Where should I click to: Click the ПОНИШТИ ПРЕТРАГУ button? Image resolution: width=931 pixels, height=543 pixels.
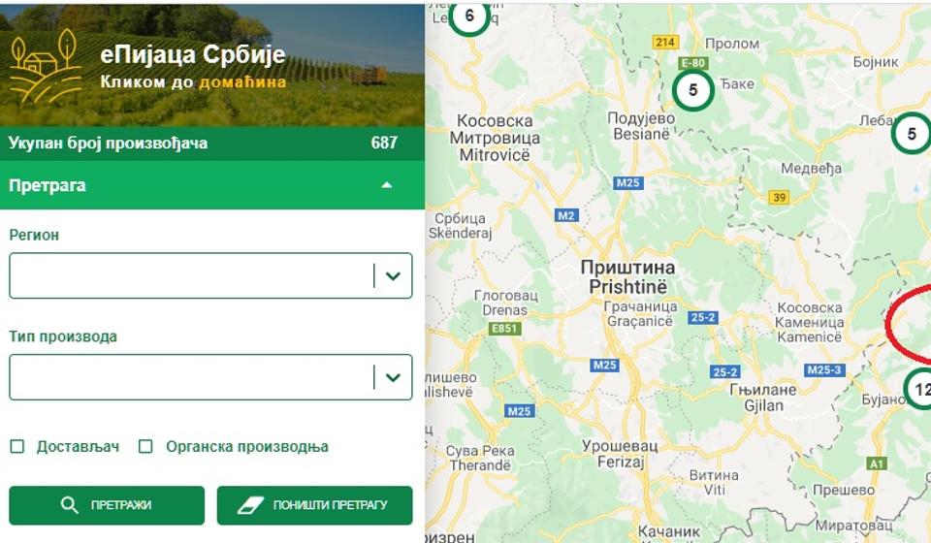click(x=314, y=505)
